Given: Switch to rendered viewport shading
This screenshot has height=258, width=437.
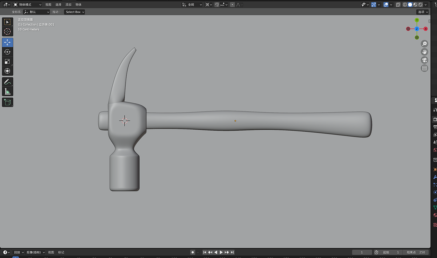Looking at the screenshot, I should 420,5.
